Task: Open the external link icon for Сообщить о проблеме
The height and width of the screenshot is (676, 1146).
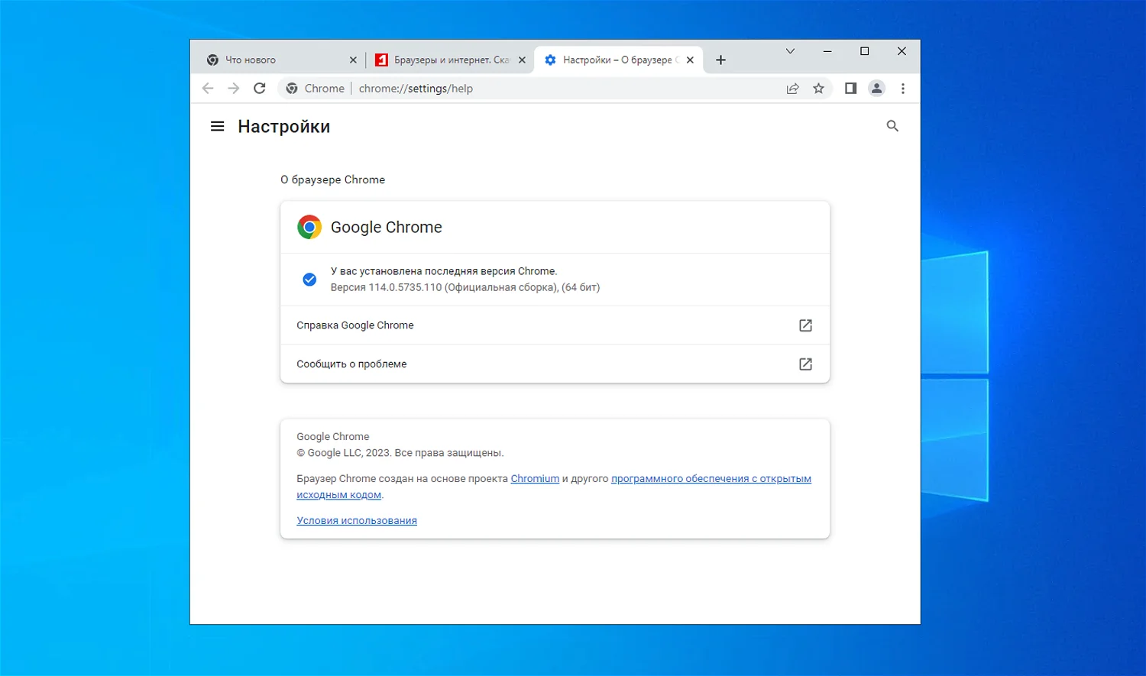Action: 805,364
